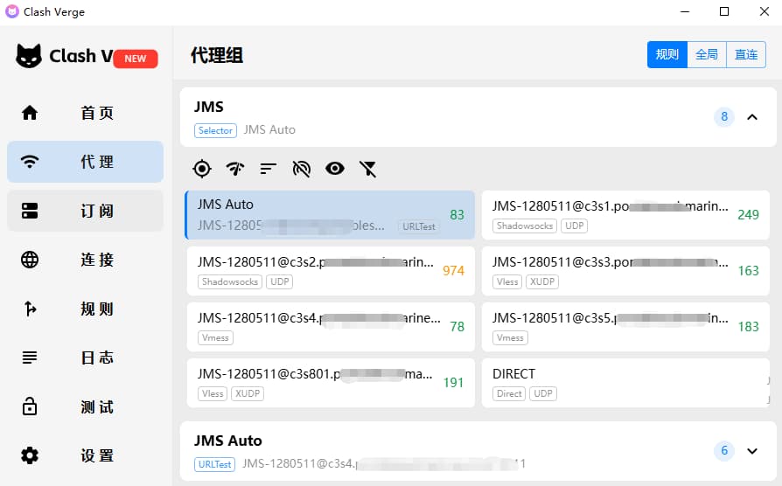The width and height of the screenshot is (782, 486).
Task: Open the 设置 settings gear item
Action: [85, 455]
